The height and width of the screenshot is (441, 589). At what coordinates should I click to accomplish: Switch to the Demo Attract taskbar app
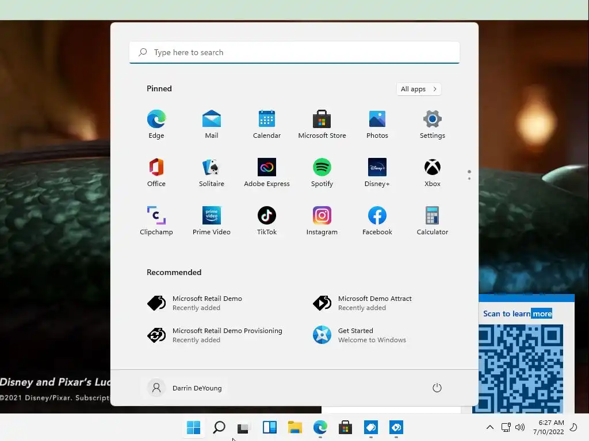click(396, 427)
